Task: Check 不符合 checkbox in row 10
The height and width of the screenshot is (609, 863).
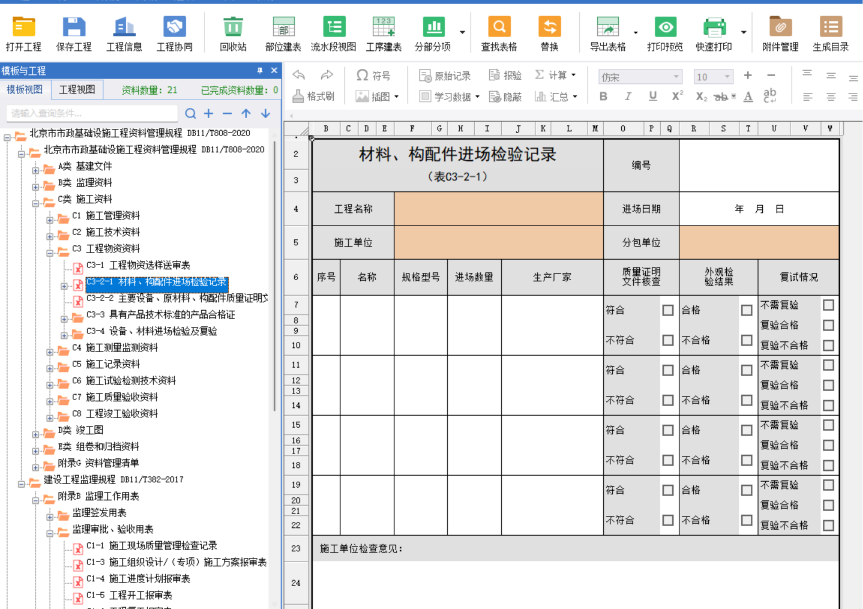Action: click(x=668, y=340)
